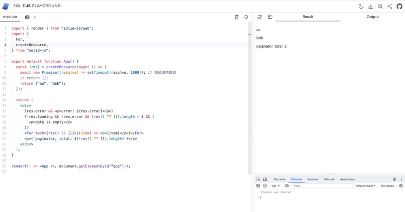Click the console Filter input field

(x=323, y=186)
